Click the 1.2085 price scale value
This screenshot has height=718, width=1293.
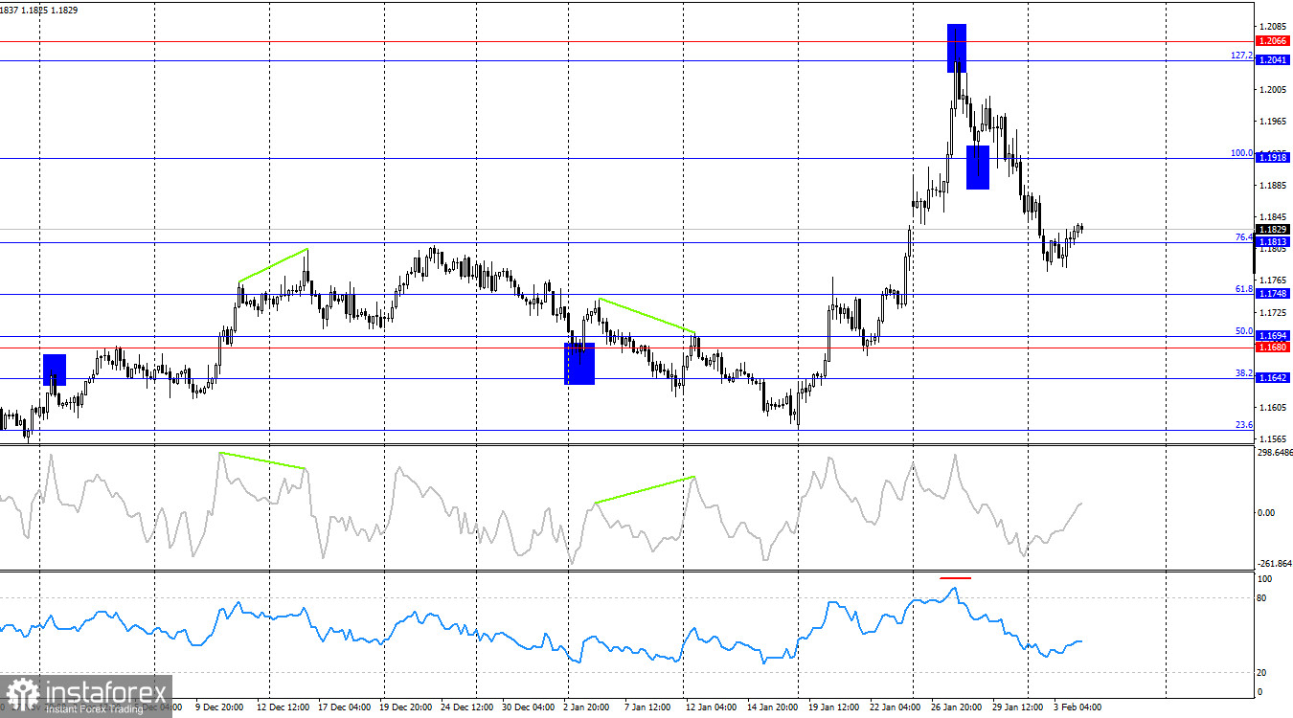click(1273, 26)
